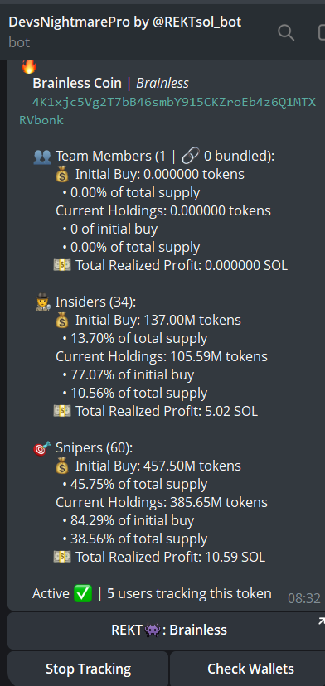Click the Snipers dartboard emoji
Screen dimensions: 325x686
(42, 448)
